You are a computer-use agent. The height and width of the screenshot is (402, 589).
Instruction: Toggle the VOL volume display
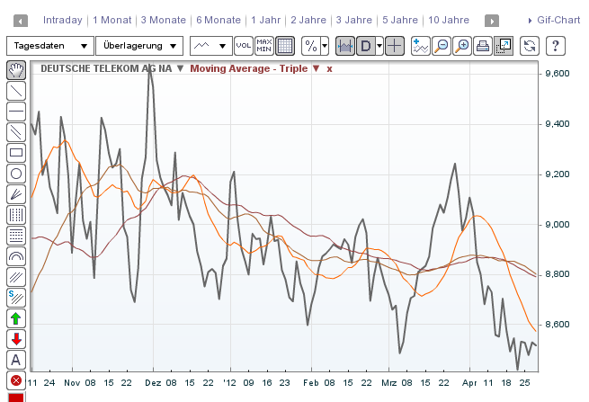244,46
